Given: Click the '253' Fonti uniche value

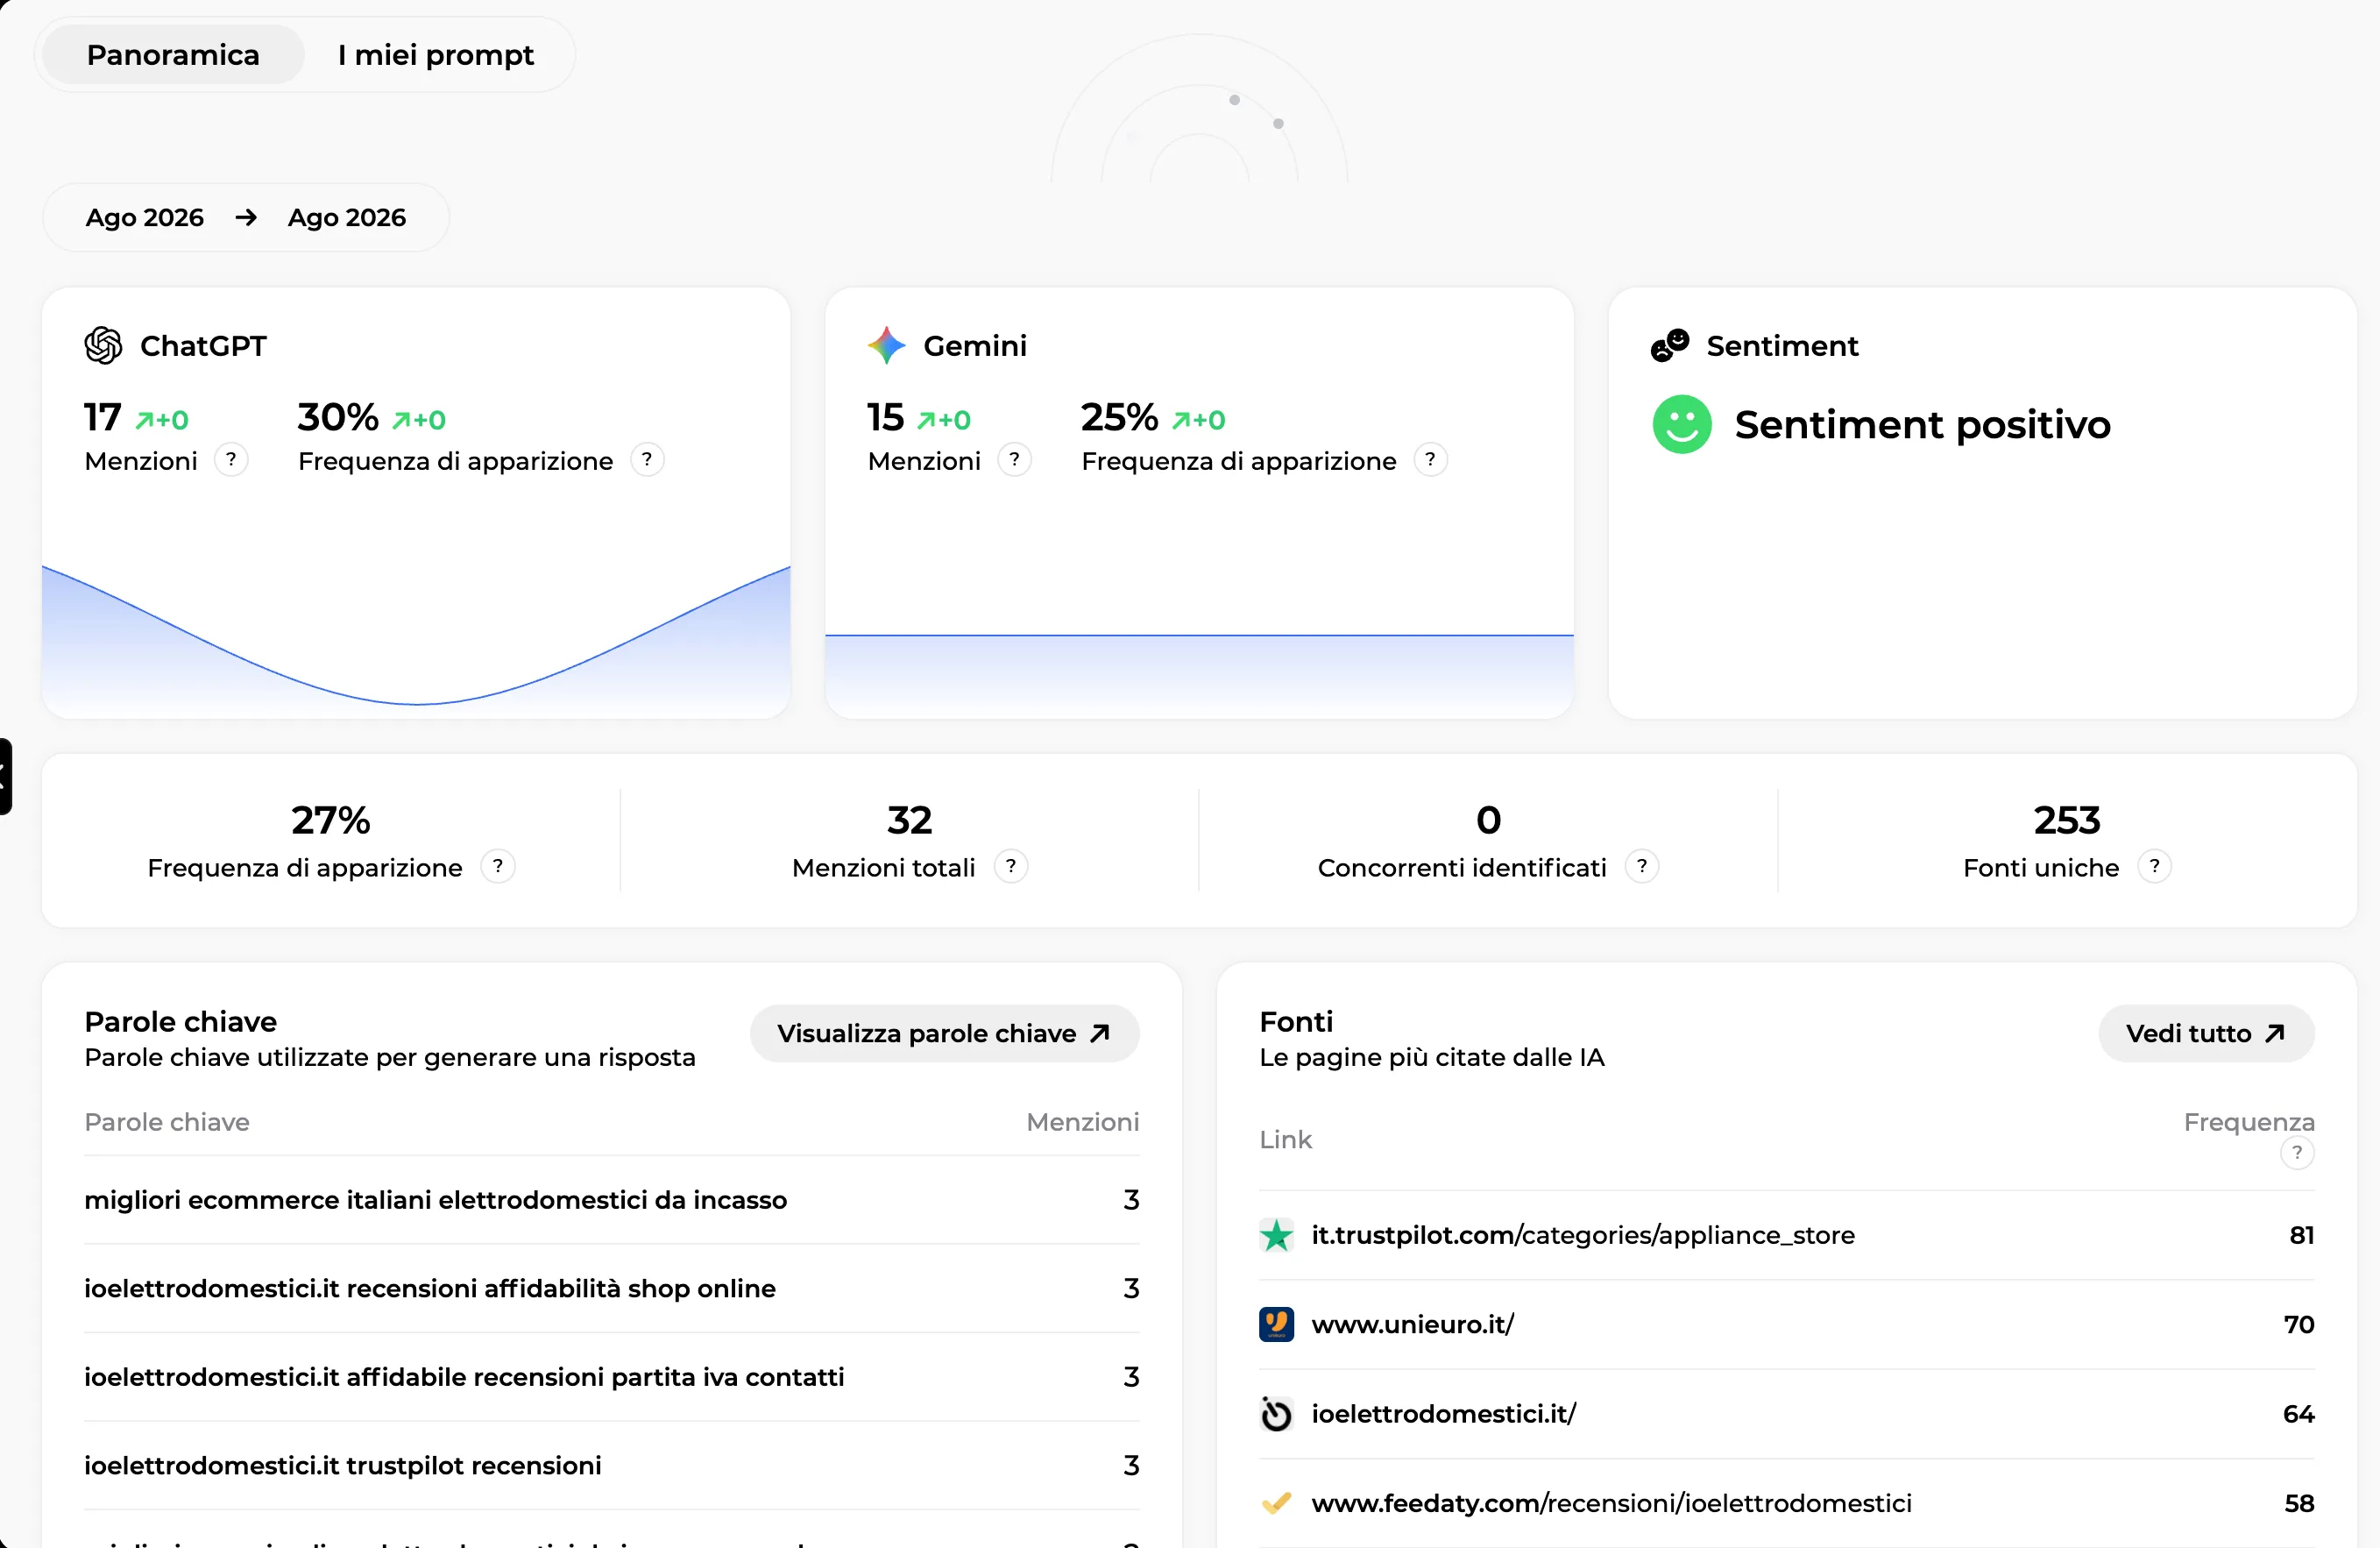Looking at the screenshot, I should tap(2066, 820).
